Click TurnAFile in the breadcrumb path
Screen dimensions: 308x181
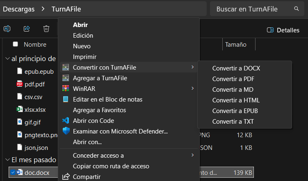point(66,9)
